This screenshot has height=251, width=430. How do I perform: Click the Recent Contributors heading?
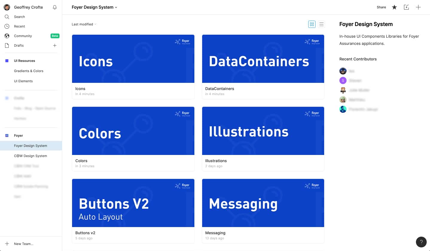[x=358, y=59]
